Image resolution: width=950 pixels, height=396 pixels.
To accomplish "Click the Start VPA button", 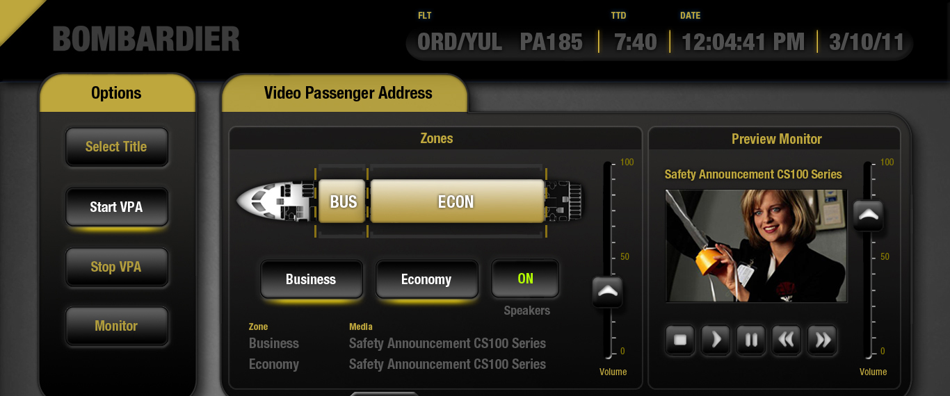I will pyautogui.click(x=116, y=207).
